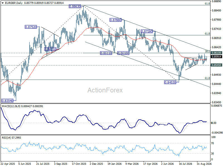Screen dimensions: 223x167
Task: Click the 0.86100 label near the January low
Action: (123, 53)
